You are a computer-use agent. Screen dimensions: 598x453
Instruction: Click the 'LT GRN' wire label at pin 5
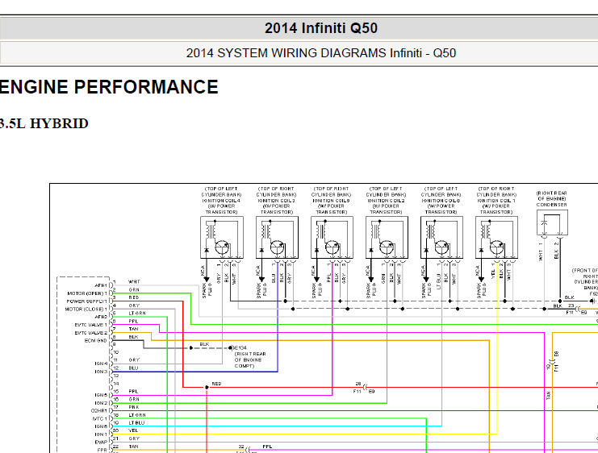137,314
